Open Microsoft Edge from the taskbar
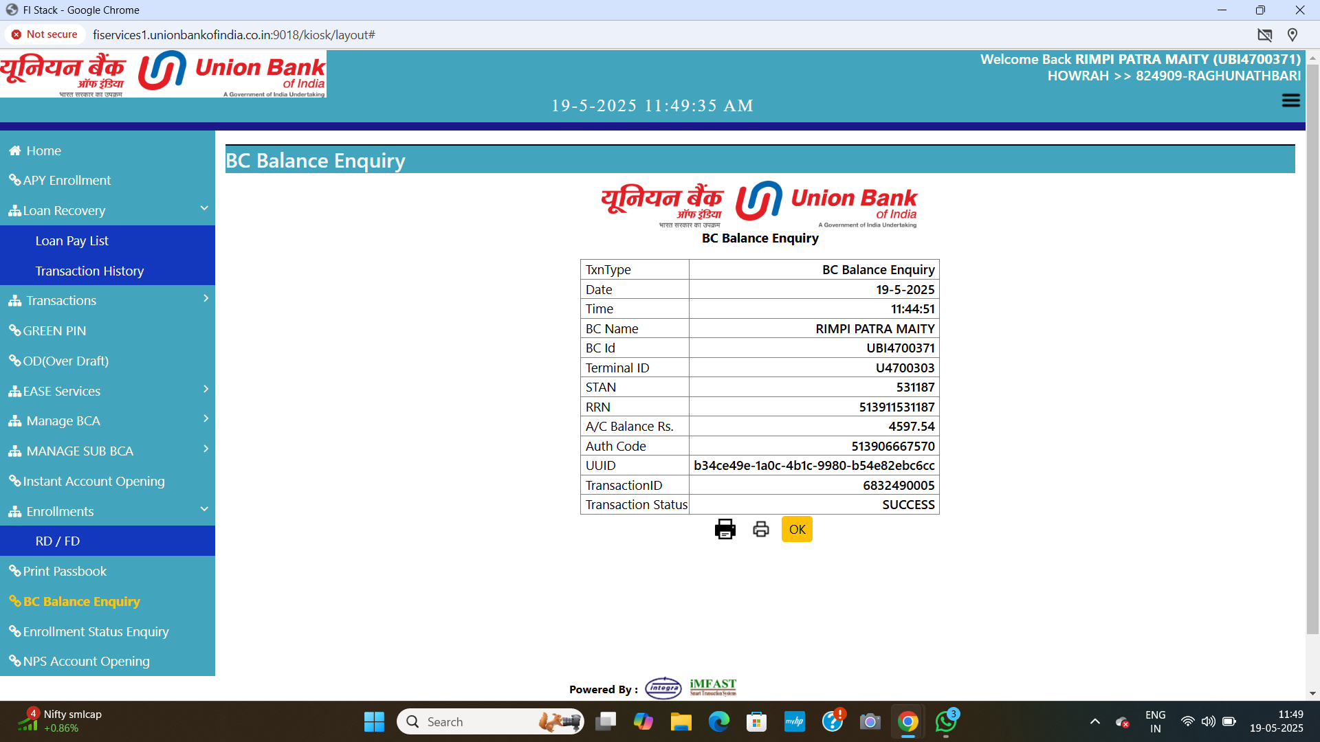The width and height of the screenshot is (1320, 742). point(718,721)
